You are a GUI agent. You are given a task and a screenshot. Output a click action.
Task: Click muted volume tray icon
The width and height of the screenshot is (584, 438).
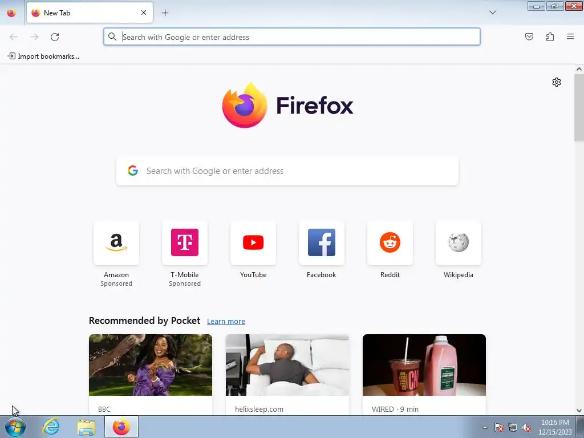[526, 427]
